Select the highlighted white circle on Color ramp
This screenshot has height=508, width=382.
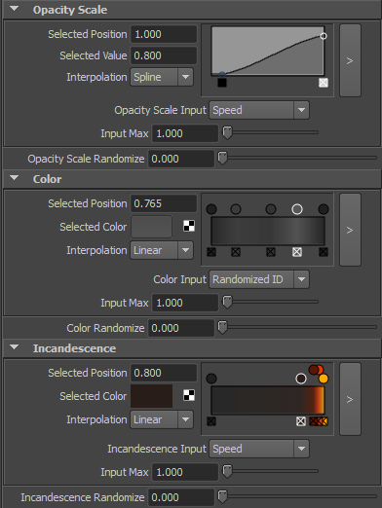[x=297, y=209]
